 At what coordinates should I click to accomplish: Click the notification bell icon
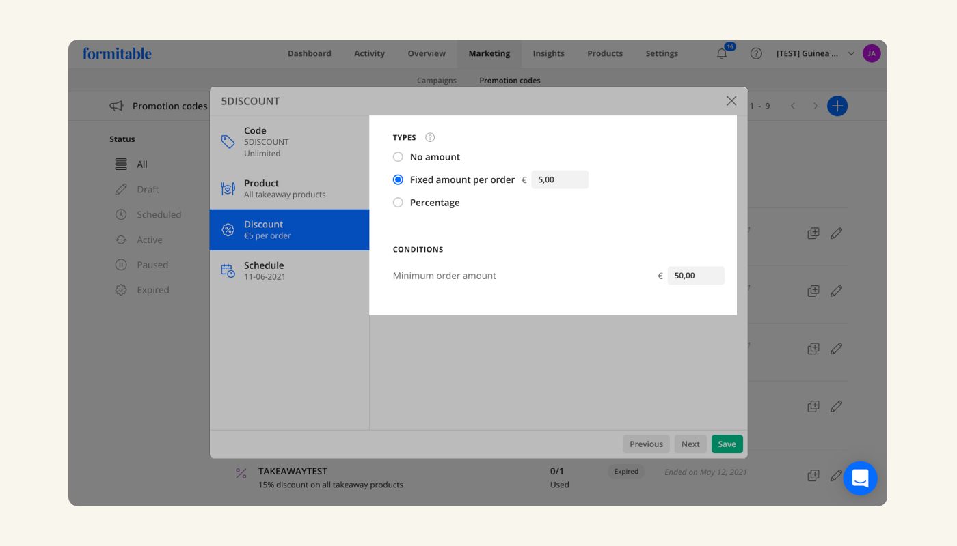[722, 54]
